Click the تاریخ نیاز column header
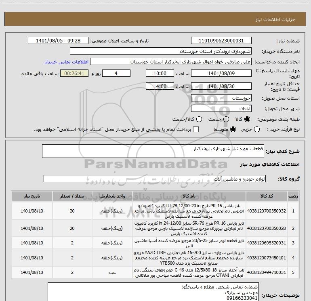 coord(32,196)
